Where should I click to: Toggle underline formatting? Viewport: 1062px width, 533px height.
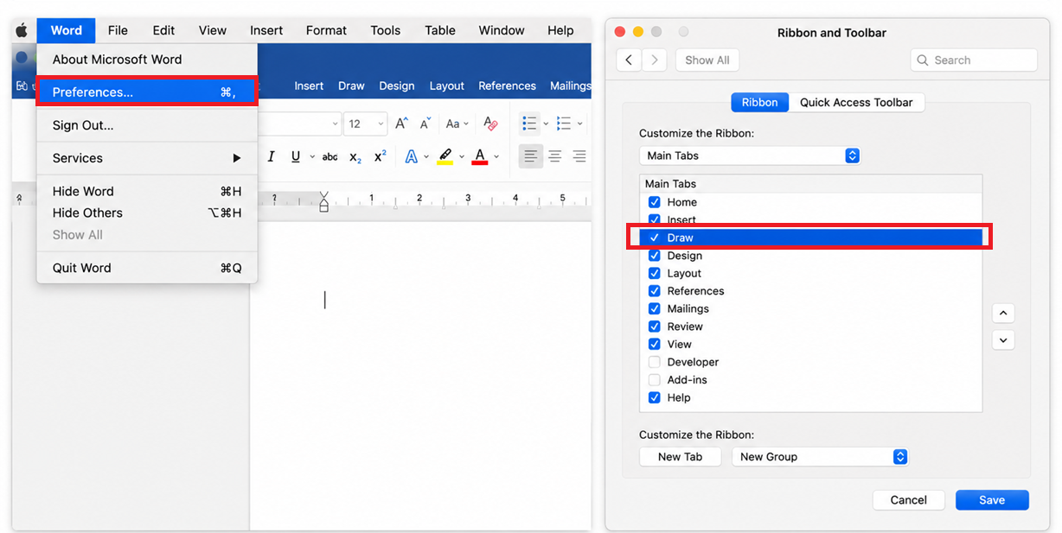click(296, 156)
